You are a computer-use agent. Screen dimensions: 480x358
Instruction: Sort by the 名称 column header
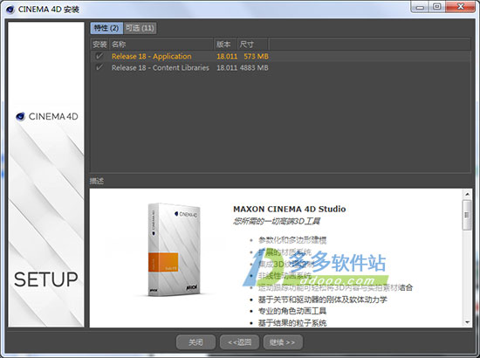click(x=161, y=45)
